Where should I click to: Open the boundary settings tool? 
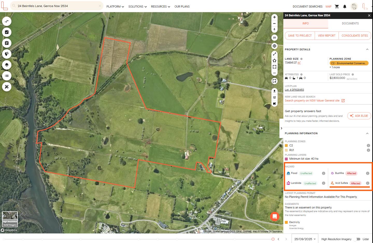274,81
